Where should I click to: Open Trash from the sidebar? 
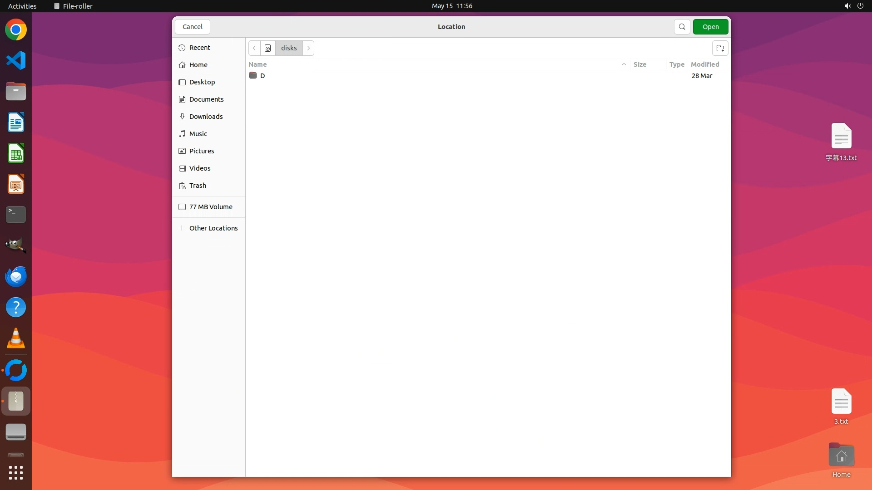[x=198, y=186]
